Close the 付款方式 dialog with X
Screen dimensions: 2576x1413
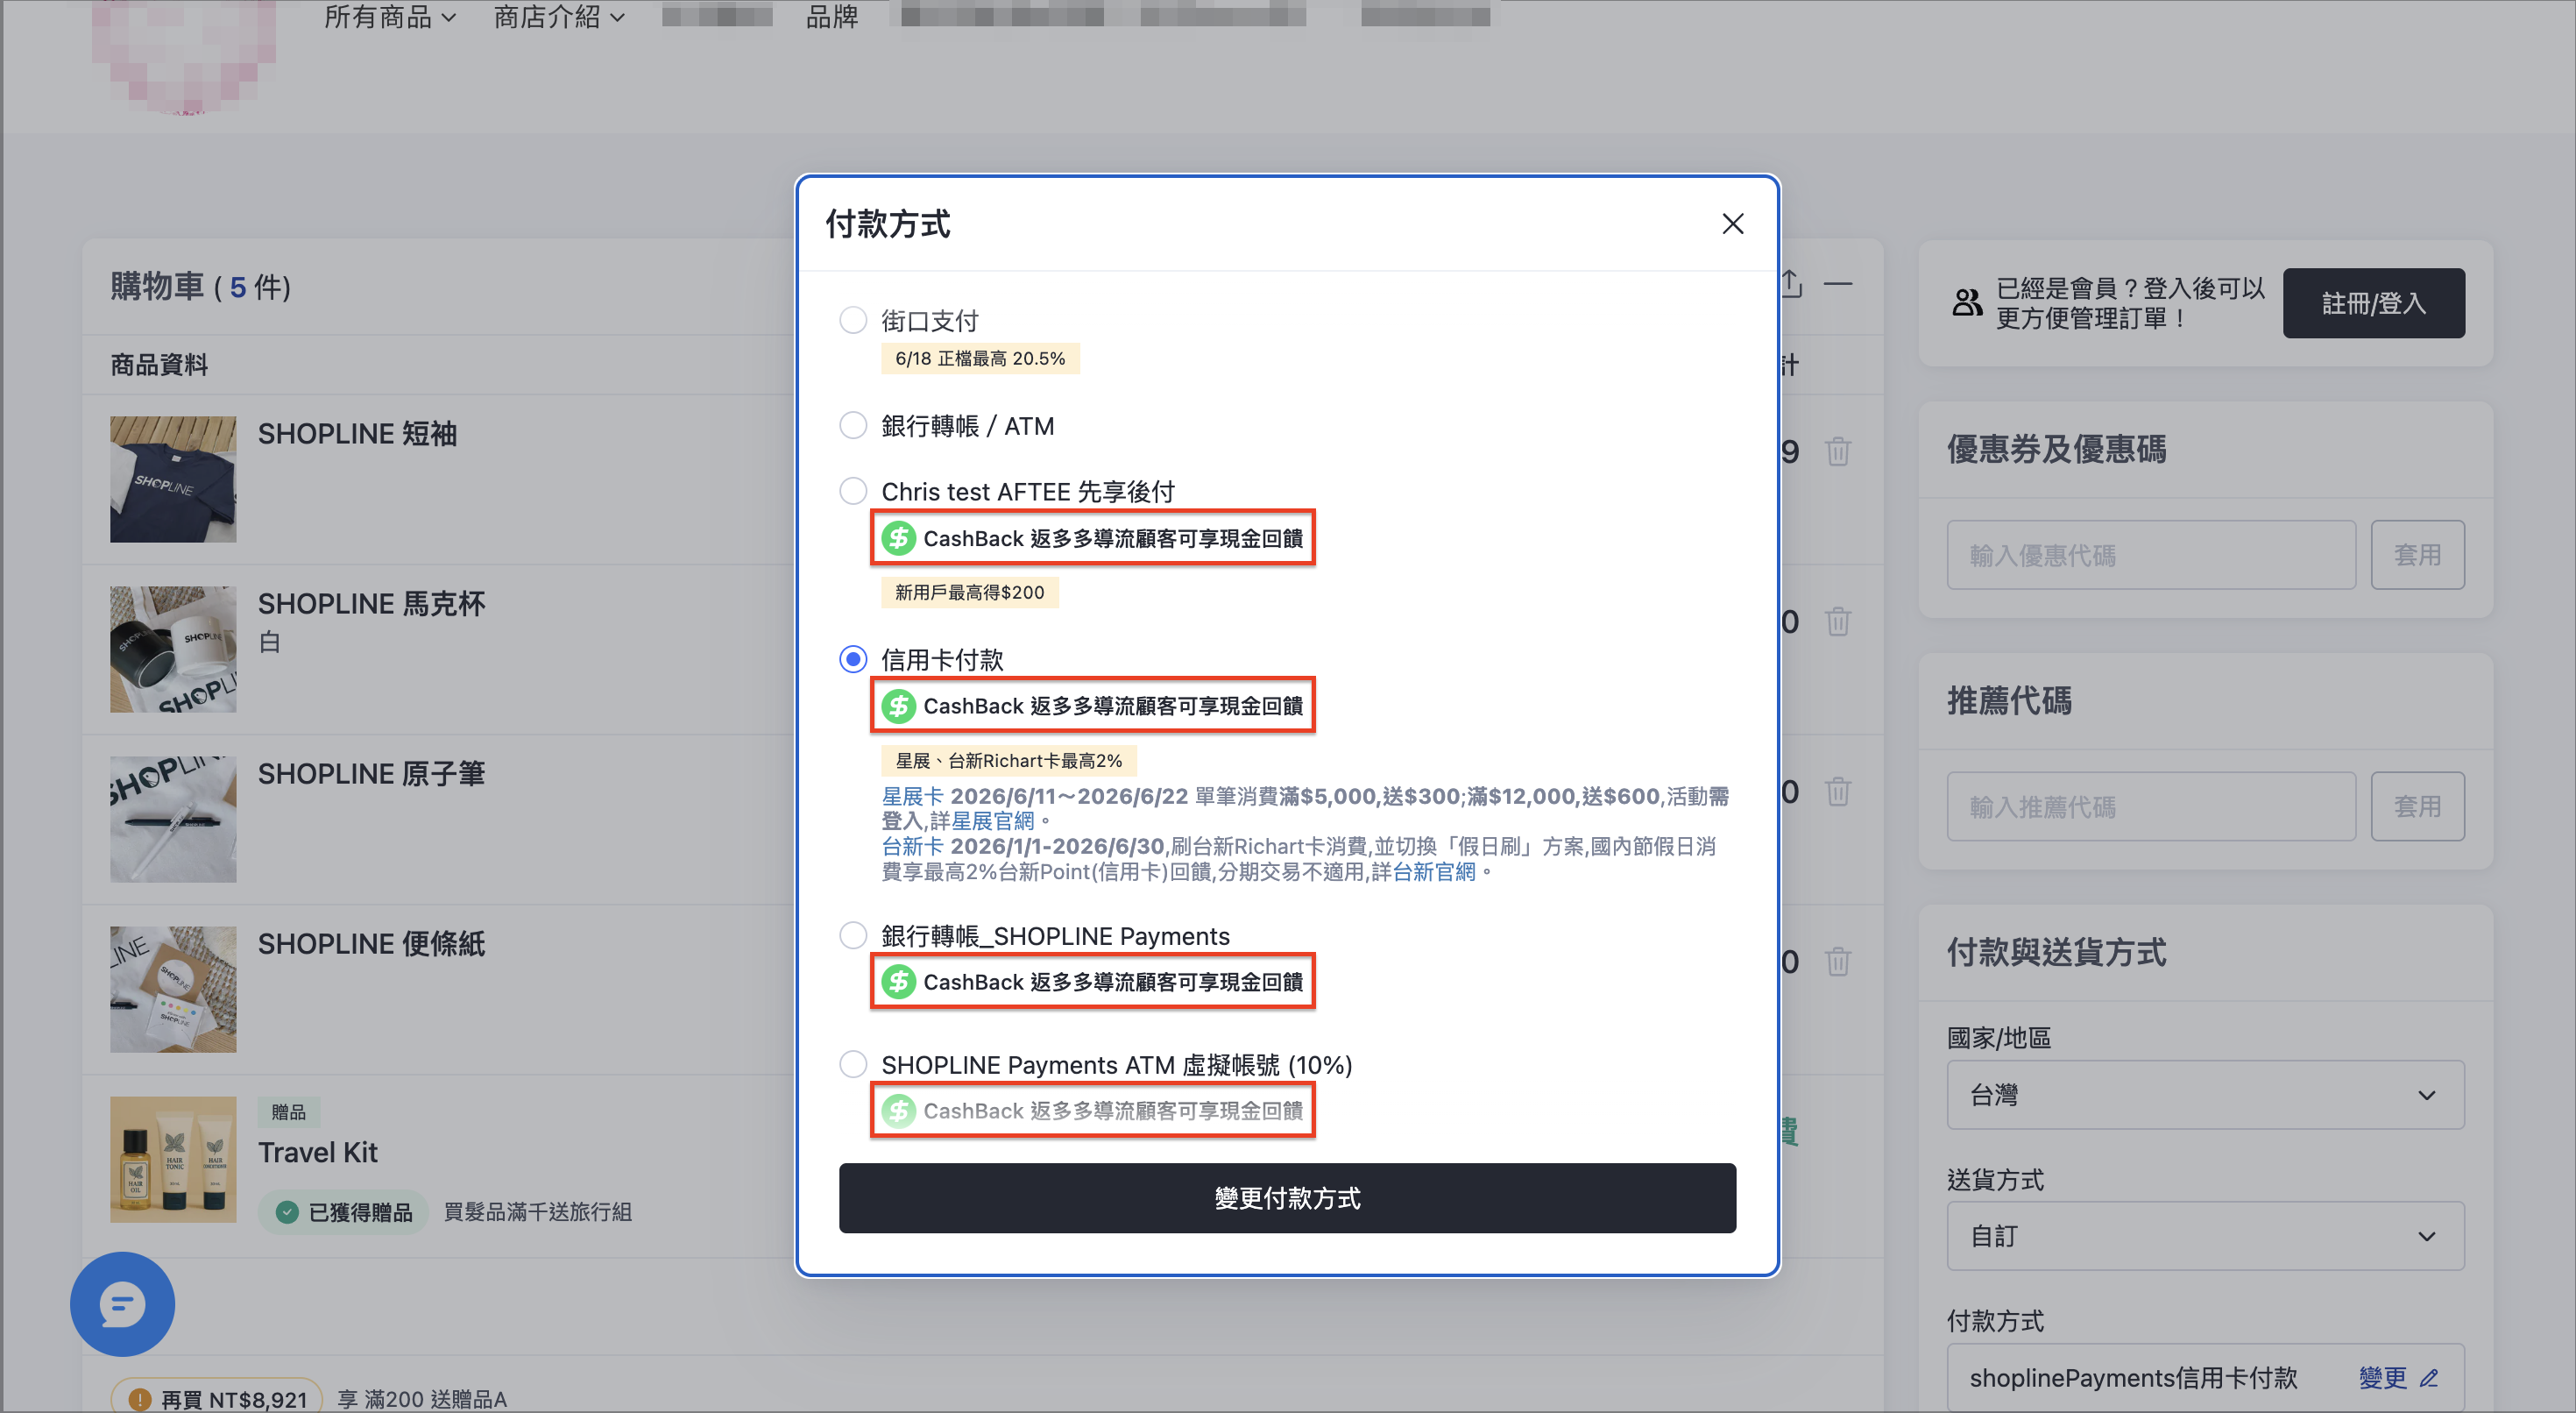[x=1732, y=224]
